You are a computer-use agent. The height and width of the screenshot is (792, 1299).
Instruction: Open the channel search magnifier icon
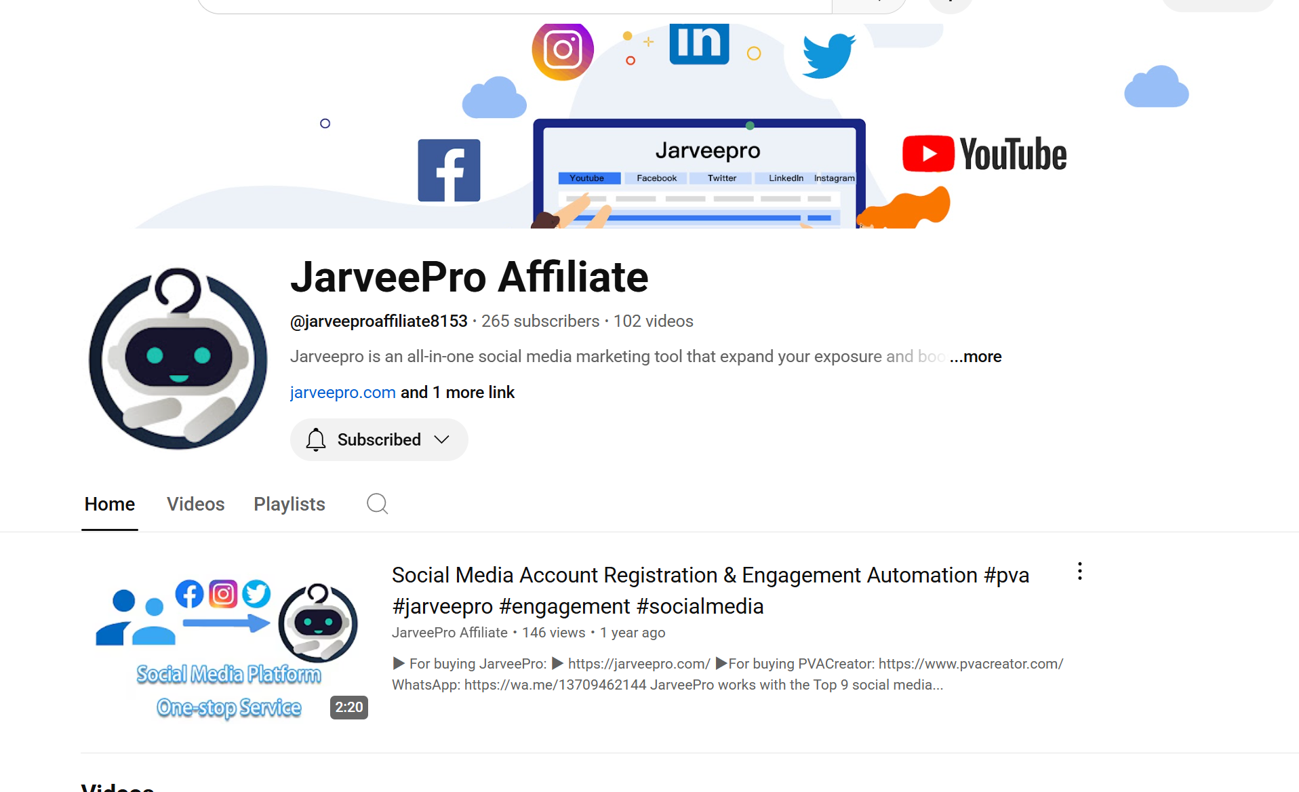click(x=377, y=504)
